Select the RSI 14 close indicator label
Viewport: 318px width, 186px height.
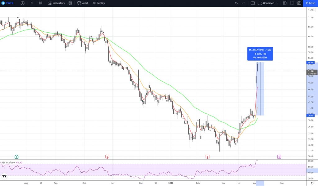pyautogui.click(x=12, y=162)
